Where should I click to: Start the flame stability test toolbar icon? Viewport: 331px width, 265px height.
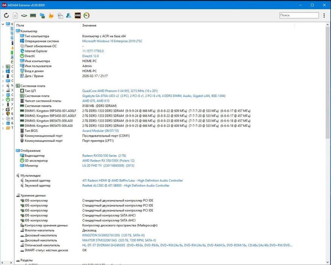[51, 16]
